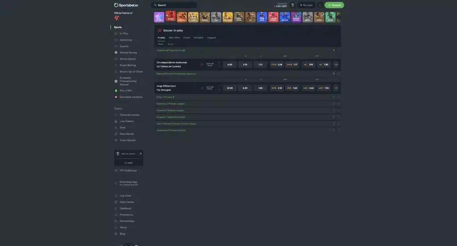Expand Venezuela / Primera Division row
Screen dimensions: 457x246
(x=338, y=130)
